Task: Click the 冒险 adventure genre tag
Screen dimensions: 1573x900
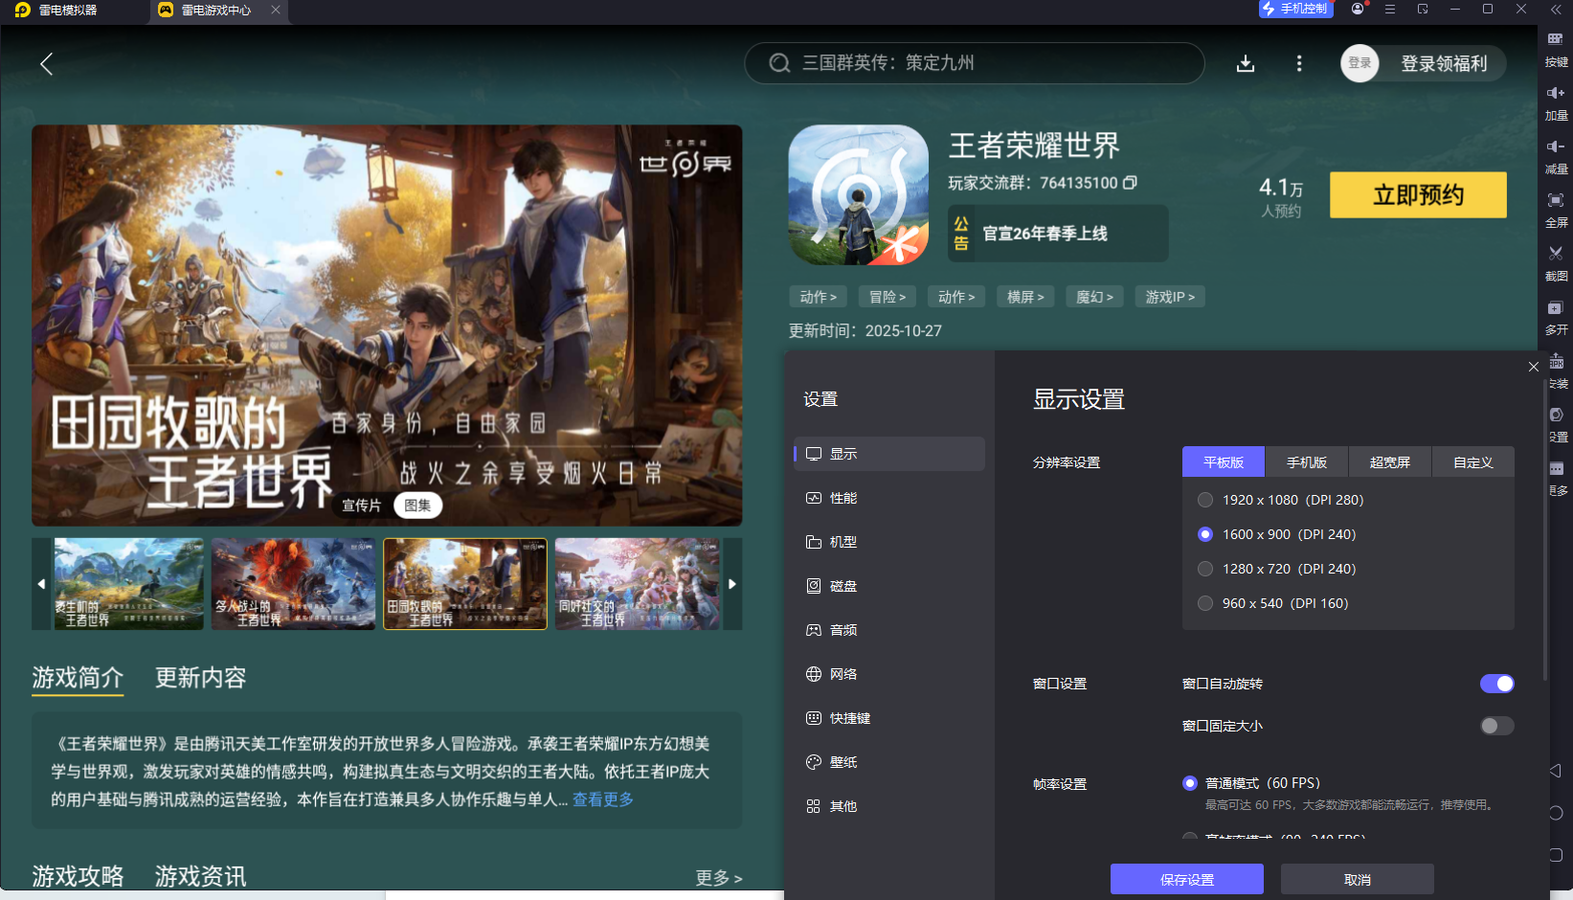Action: [887, 297]
